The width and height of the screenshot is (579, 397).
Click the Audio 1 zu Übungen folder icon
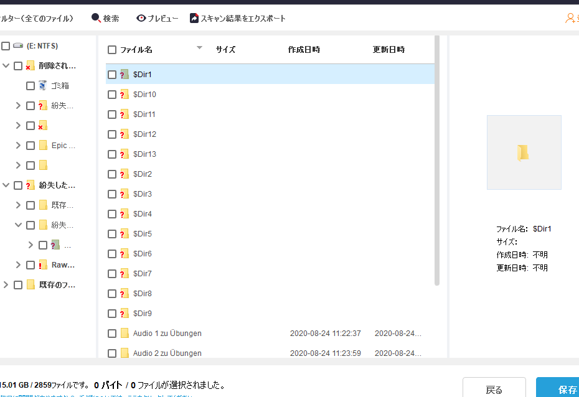pyautogui.click(x=125, y=334)
